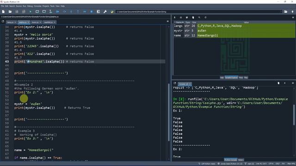Run selection or current line icon
The width and height of the screenshot is (296, 166).
[50, 12]
